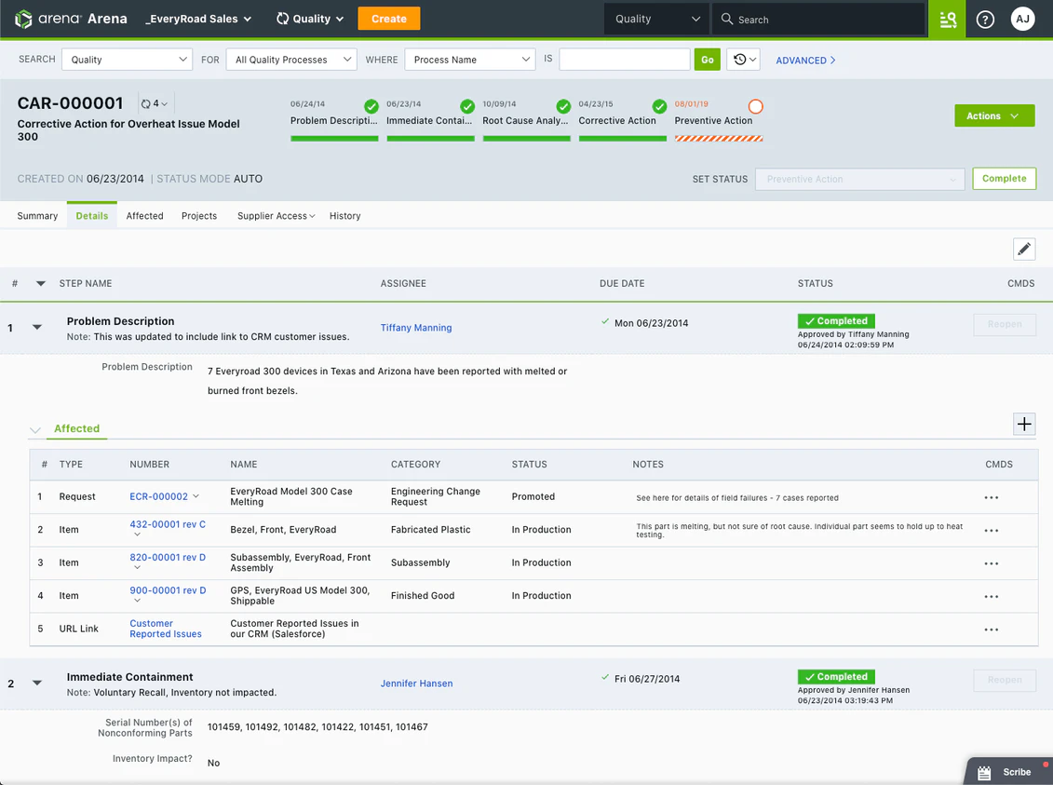Viewport: 1053px width, 785px height.
Task: Click the Go search button
Action: click(x=707, y=59)
